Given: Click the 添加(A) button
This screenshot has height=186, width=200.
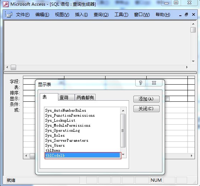Looking at the screenshot, I should click(146, 99).
